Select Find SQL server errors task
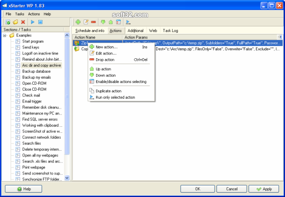 (40, 119)
